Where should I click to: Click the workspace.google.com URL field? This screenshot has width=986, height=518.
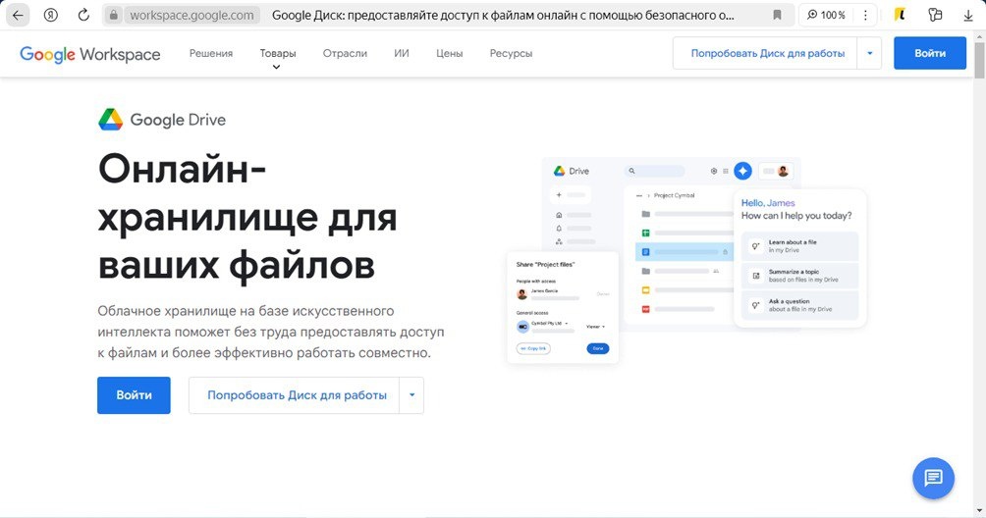192,15
